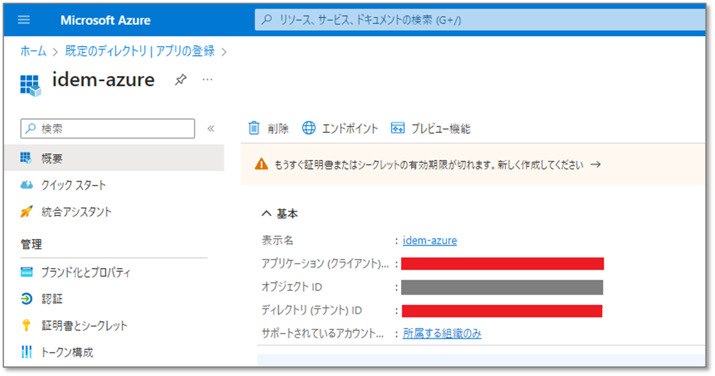Click the idem-azure page title
715x376 pixels.
[104, 80]
